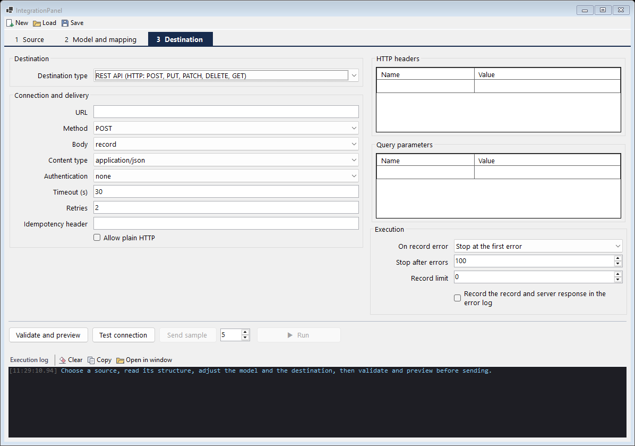The image size is (635, 446).
Task: Enable the Allow plain HTTP checkbox
Action: click(x=97, y=238)
